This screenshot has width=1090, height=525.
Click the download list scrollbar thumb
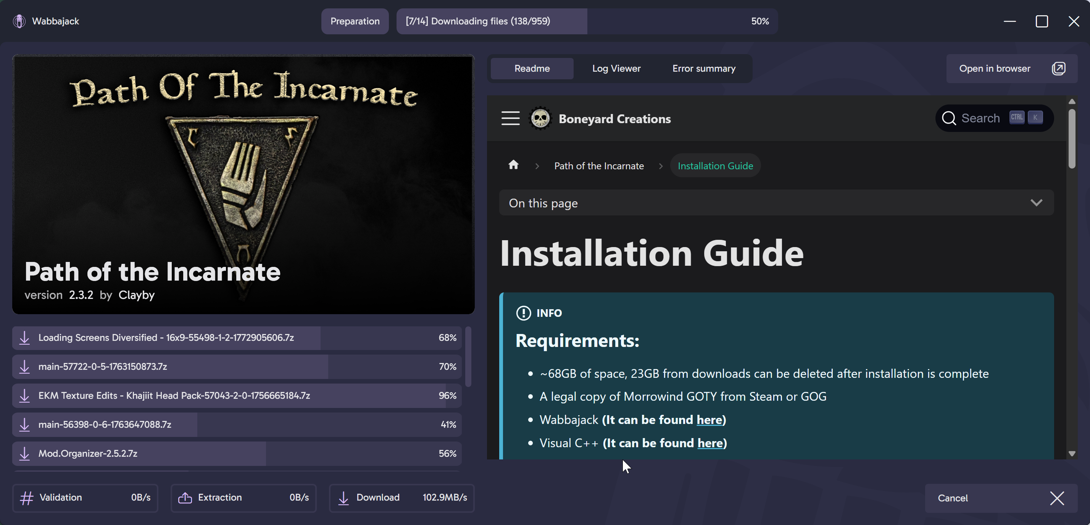(468, 356)
